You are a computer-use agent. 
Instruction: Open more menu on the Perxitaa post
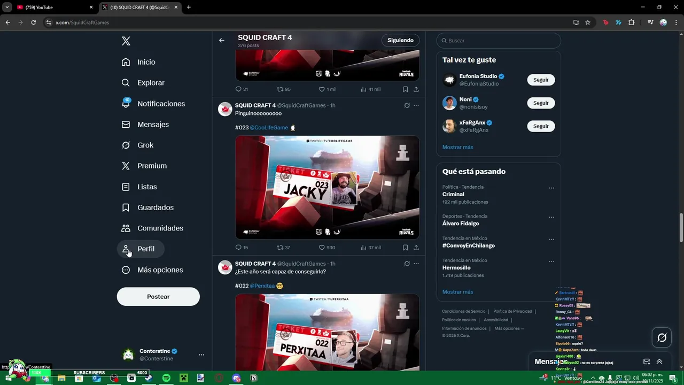[x=416, y=264]
